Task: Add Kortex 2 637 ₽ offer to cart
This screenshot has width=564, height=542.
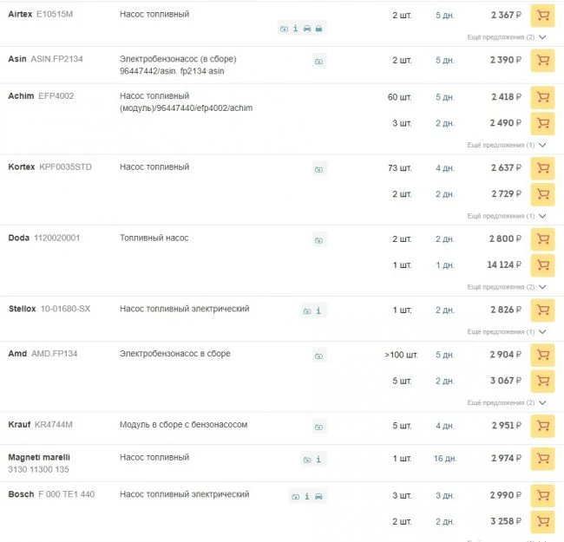Action: [x=542, y=168]
